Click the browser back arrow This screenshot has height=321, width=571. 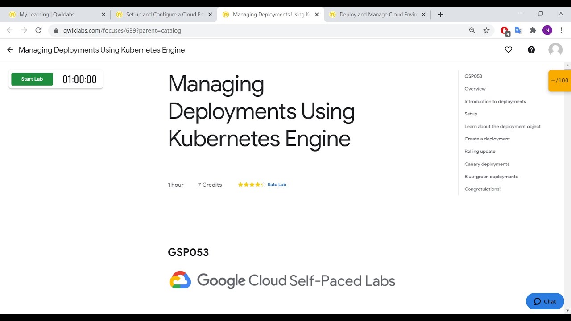(x=10, y=30)
